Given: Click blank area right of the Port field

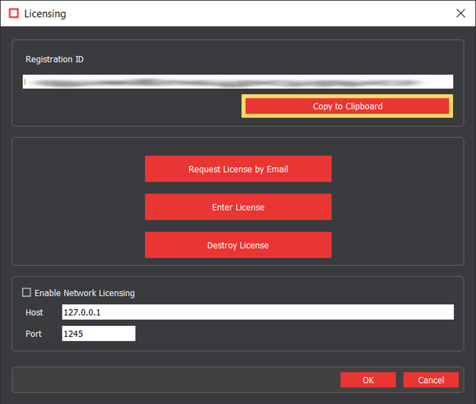Looking at the screenshot, I should (292, 334).
